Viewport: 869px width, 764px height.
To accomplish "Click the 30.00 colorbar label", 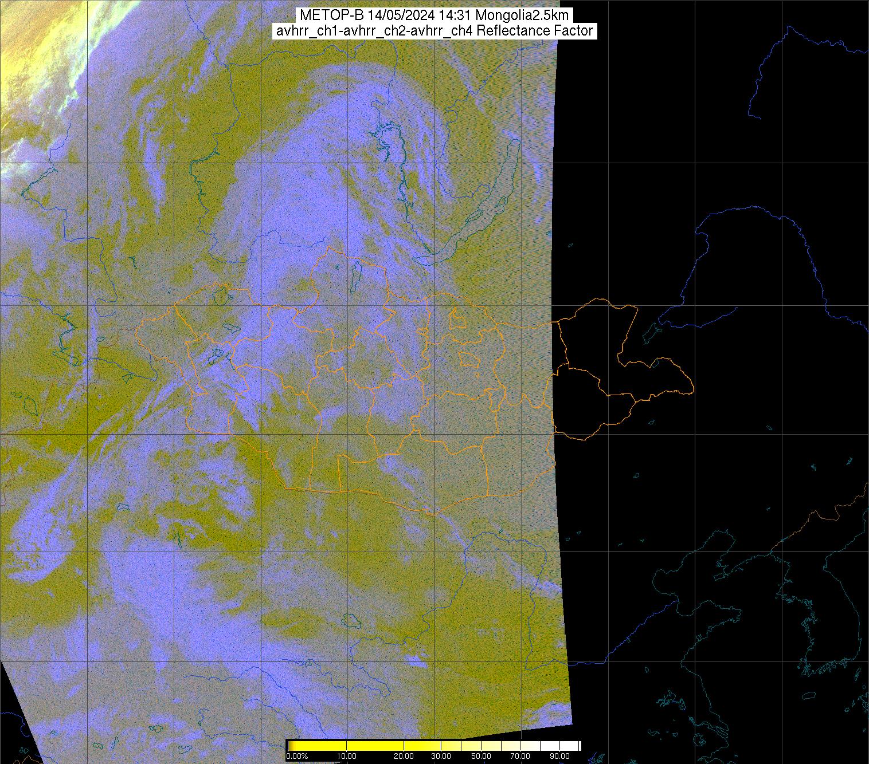I will [x=441, y=756].
